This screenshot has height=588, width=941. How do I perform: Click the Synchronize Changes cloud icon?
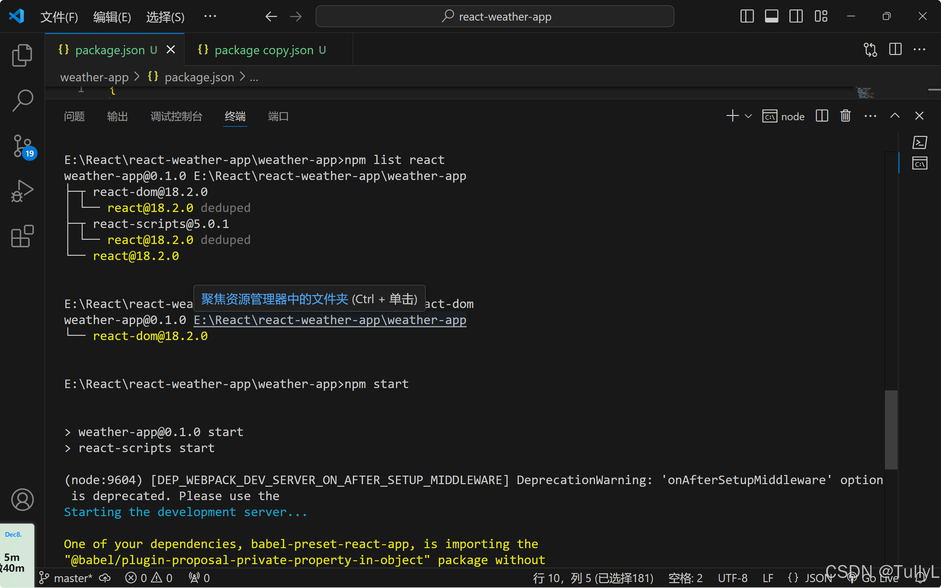[105, 578]
